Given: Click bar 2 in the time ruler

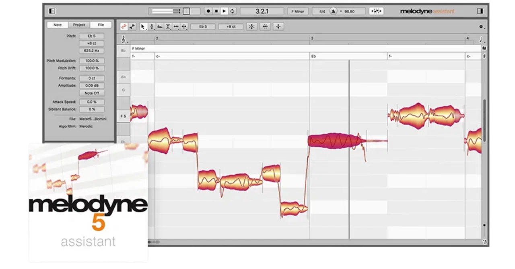Looking at the screenshot, I should [157, 38].
